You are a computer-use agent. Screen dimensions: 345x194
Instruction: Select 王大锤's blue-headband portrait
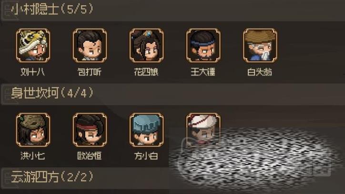[203, 46]
